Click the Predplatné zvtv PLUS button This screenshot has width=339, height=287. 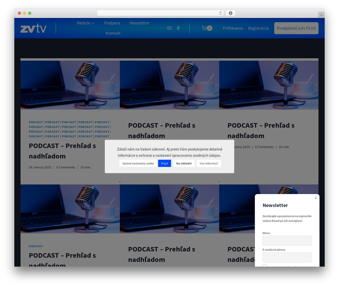(296, 28)
